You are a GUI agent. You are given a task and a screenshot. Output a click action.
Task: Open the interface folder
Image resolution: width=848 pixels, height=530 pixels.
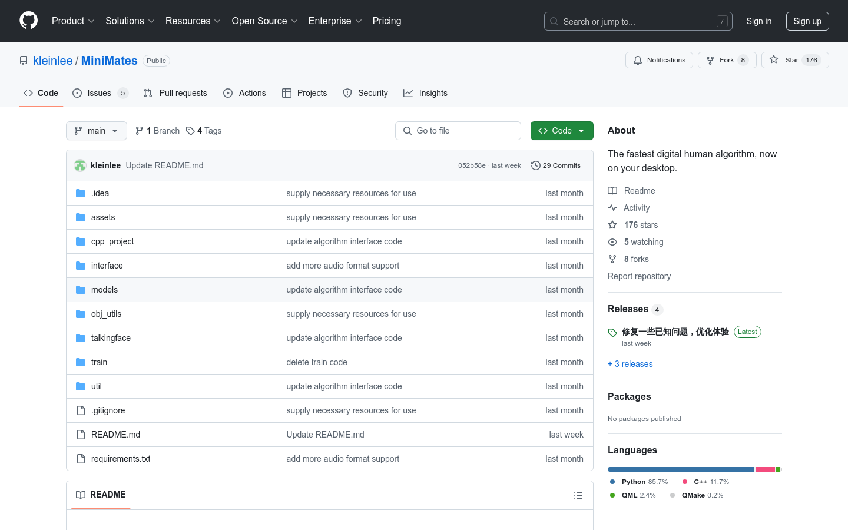(x=107, y=266)
